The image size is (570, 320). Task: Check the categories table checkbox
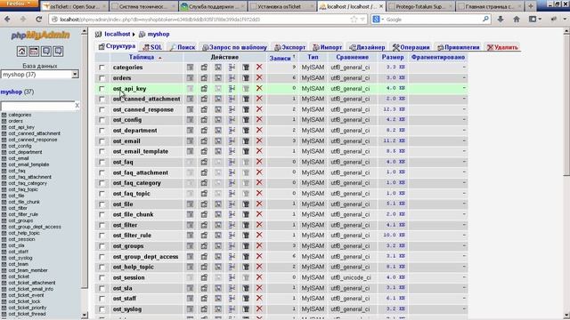tap(102, 68)
